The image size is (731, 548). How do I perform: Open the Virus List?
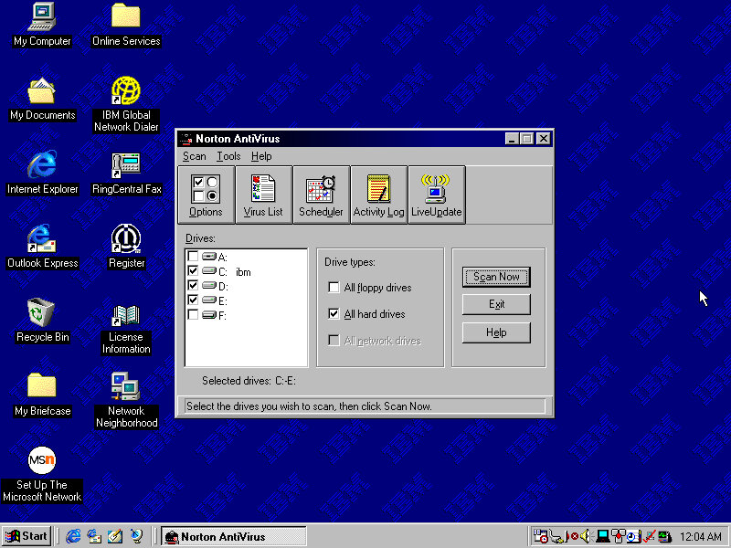(263, 195)
